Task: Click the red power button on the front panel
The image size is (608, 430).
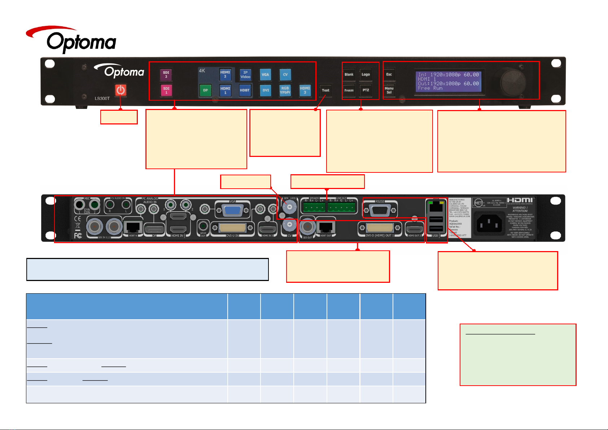Action: 121,90
